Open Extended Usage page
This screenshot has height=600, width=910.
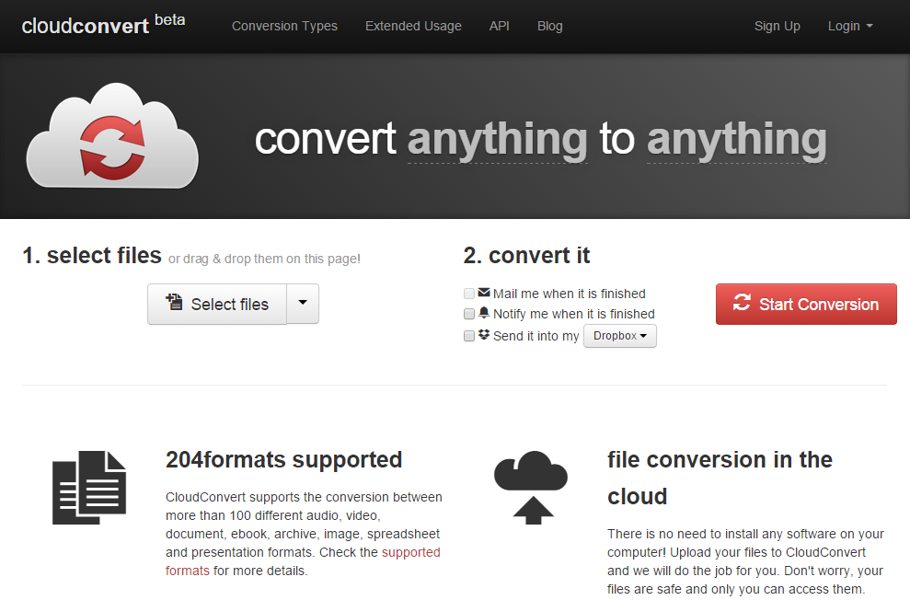[413, 26]
